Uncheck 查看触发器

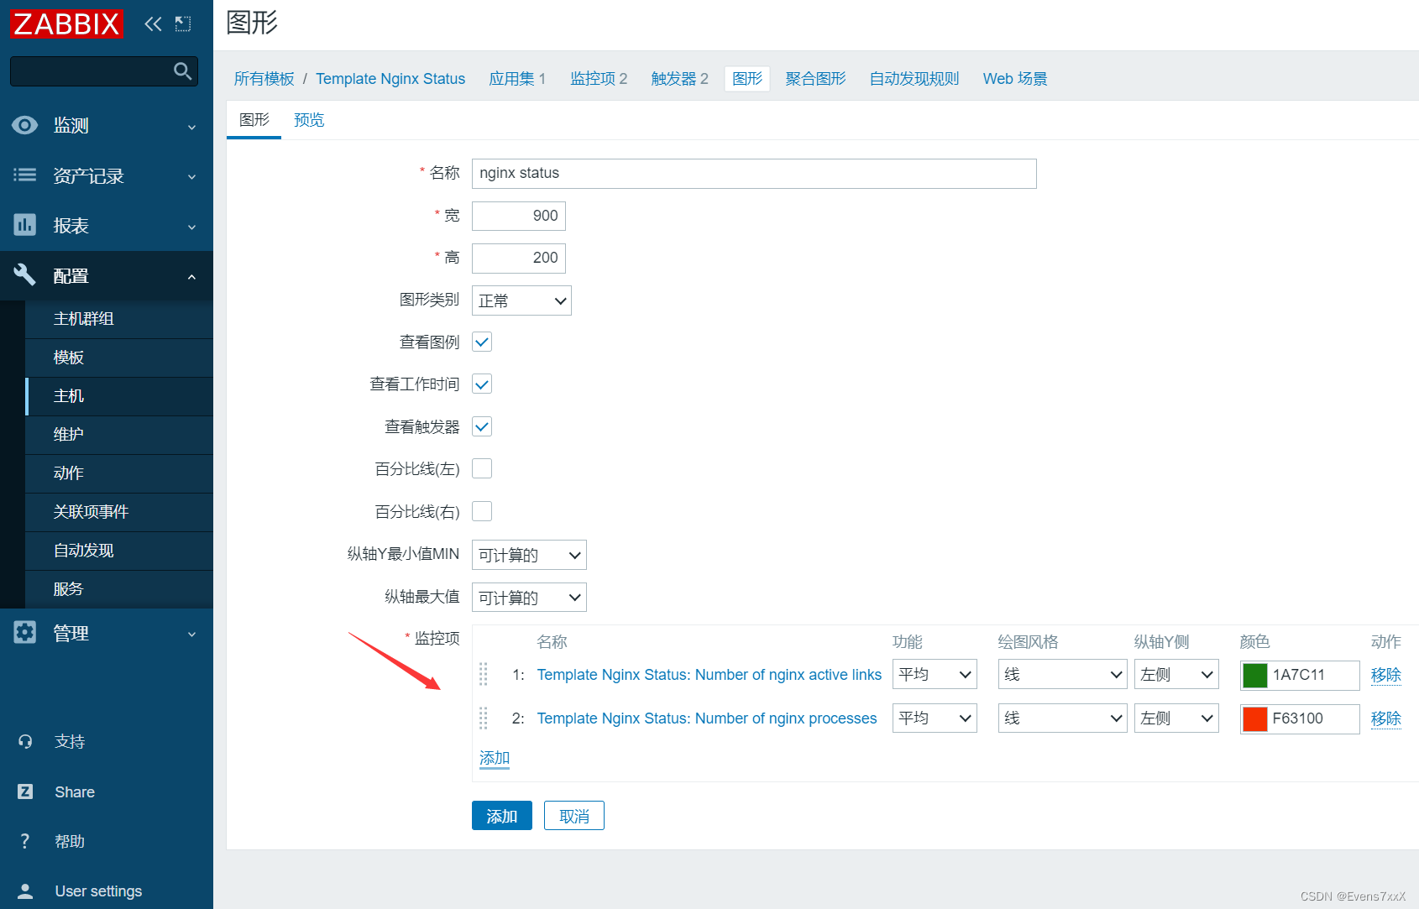point(481,426)
